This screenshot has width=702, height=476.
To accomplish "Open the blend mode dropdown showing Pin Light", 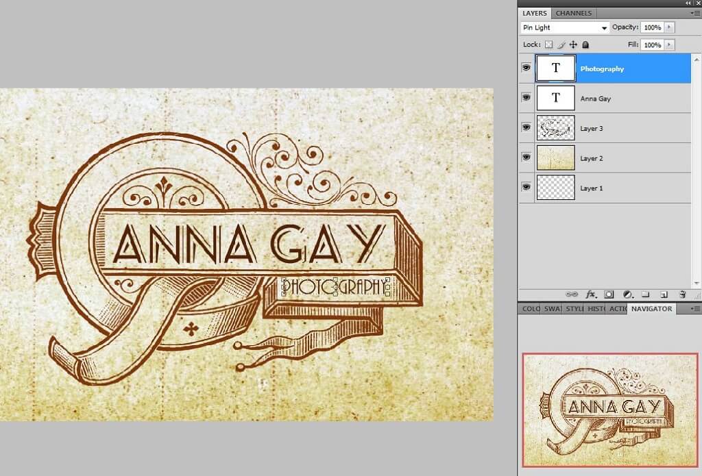I will click(x=562, y=27).
